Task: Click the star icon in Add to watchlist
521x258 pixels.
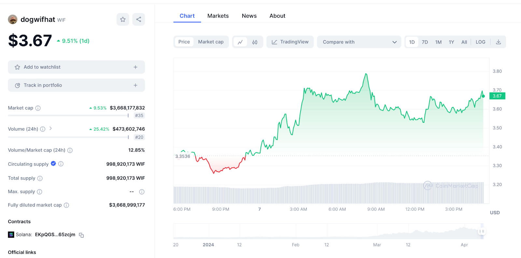Action: [18, 67]
